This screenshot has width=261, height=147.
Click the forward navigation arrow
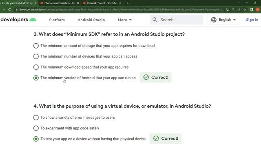pos(4,9)
